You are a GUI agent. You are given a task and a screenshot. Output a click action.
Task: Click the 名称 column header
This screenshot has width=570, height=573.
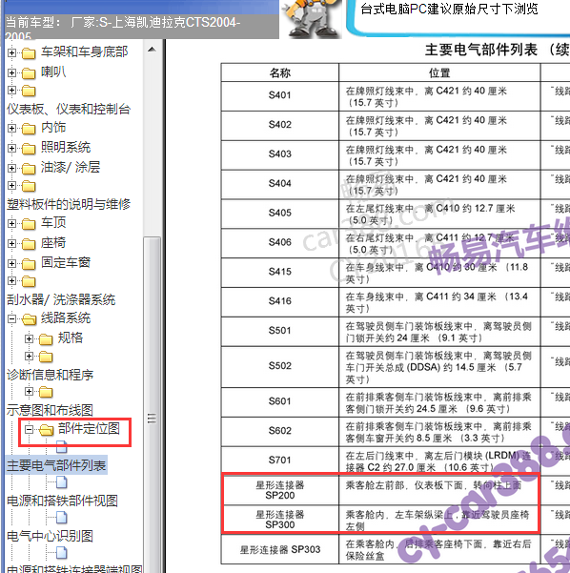point(280,72)
